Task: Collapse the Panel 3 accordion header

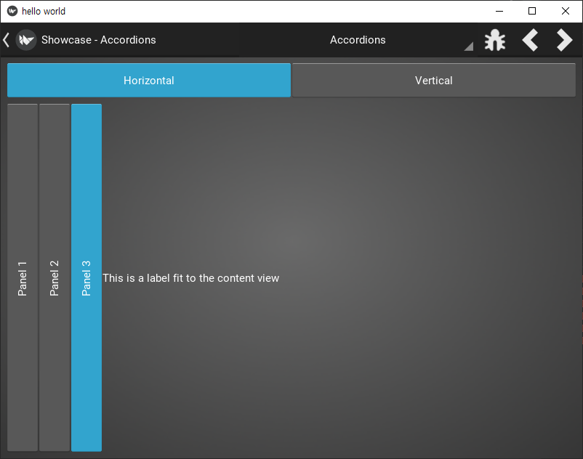Action: [x=87, y=277]
